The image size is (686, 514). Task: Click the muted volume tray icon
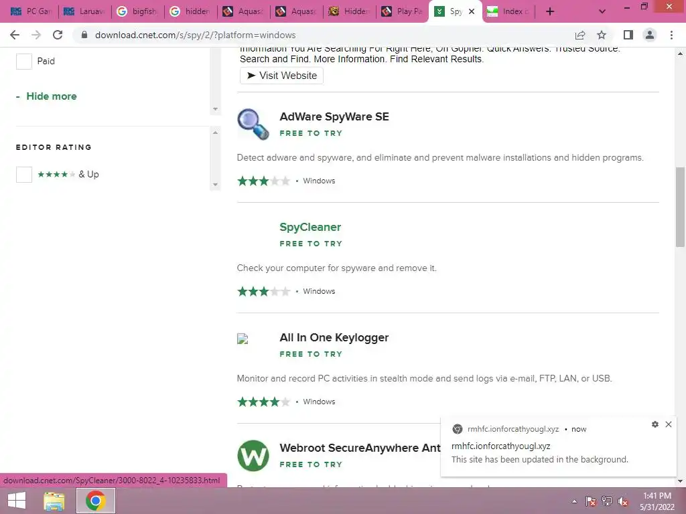click(623, 501)
